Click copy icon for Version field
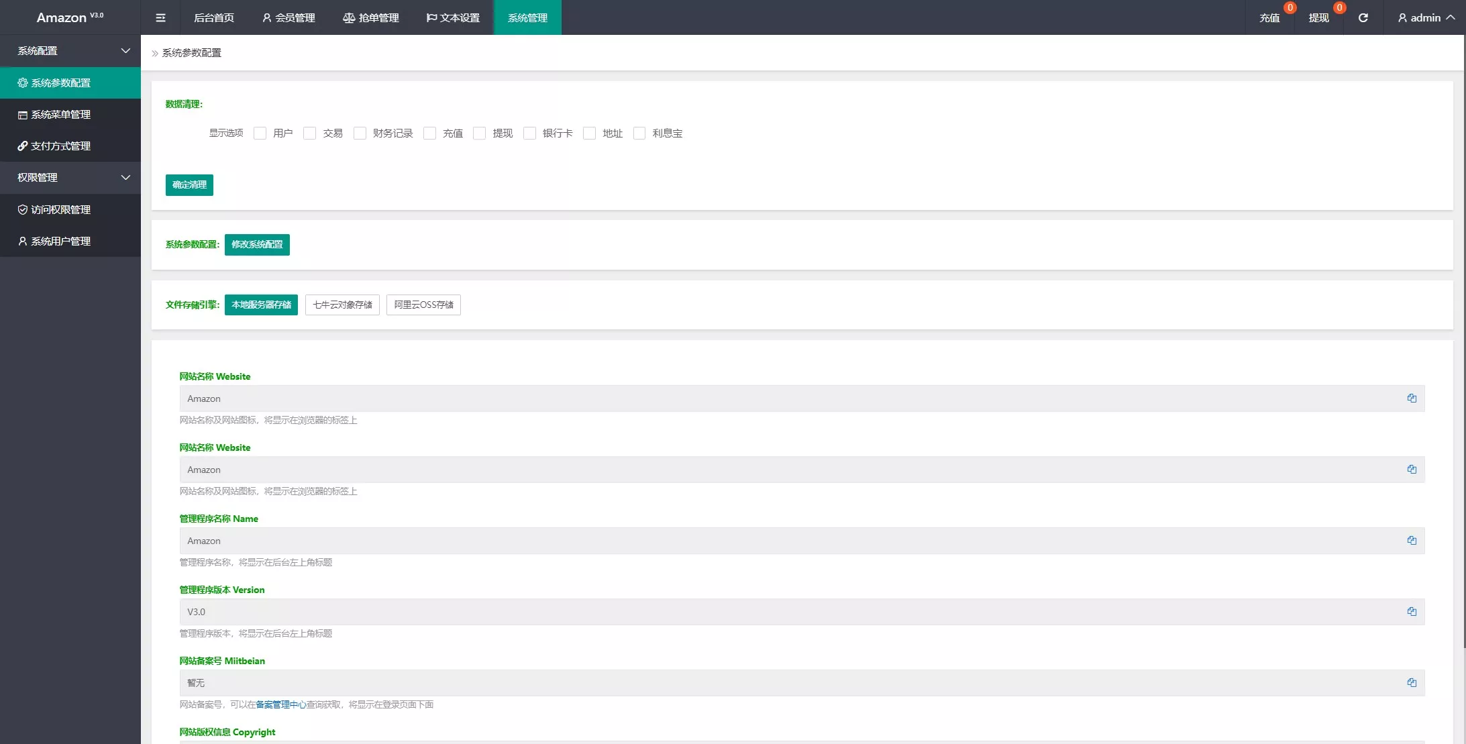Image resolution: width=1466 pixels, height=744 pixels. [1412, 612]
